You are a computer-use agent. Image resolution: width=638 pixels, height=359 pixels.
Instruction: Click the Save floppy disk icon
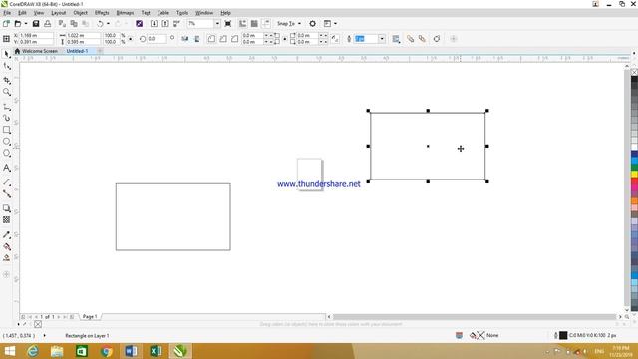36,24
